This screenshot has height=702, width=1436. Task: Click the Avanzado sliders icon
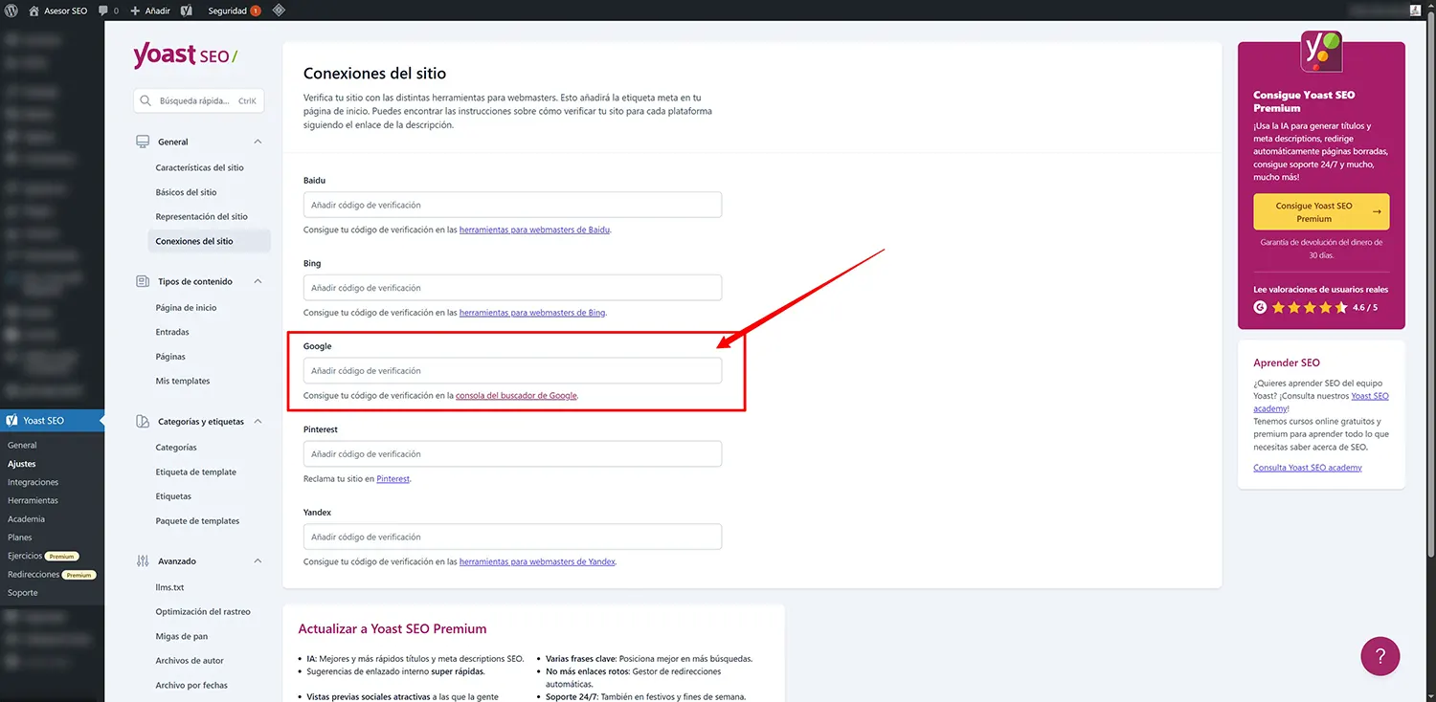click(x=142, y=560)
